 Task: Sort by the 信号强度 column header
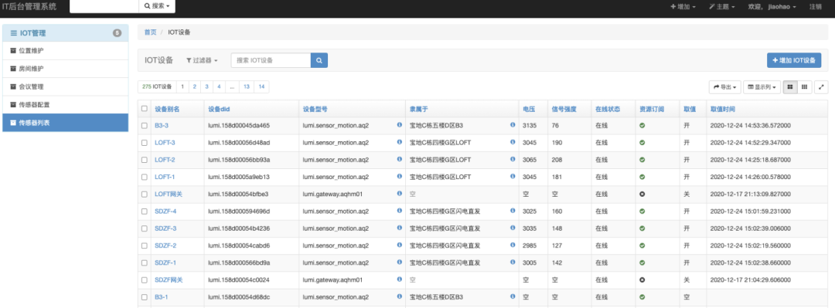[564, 109]
